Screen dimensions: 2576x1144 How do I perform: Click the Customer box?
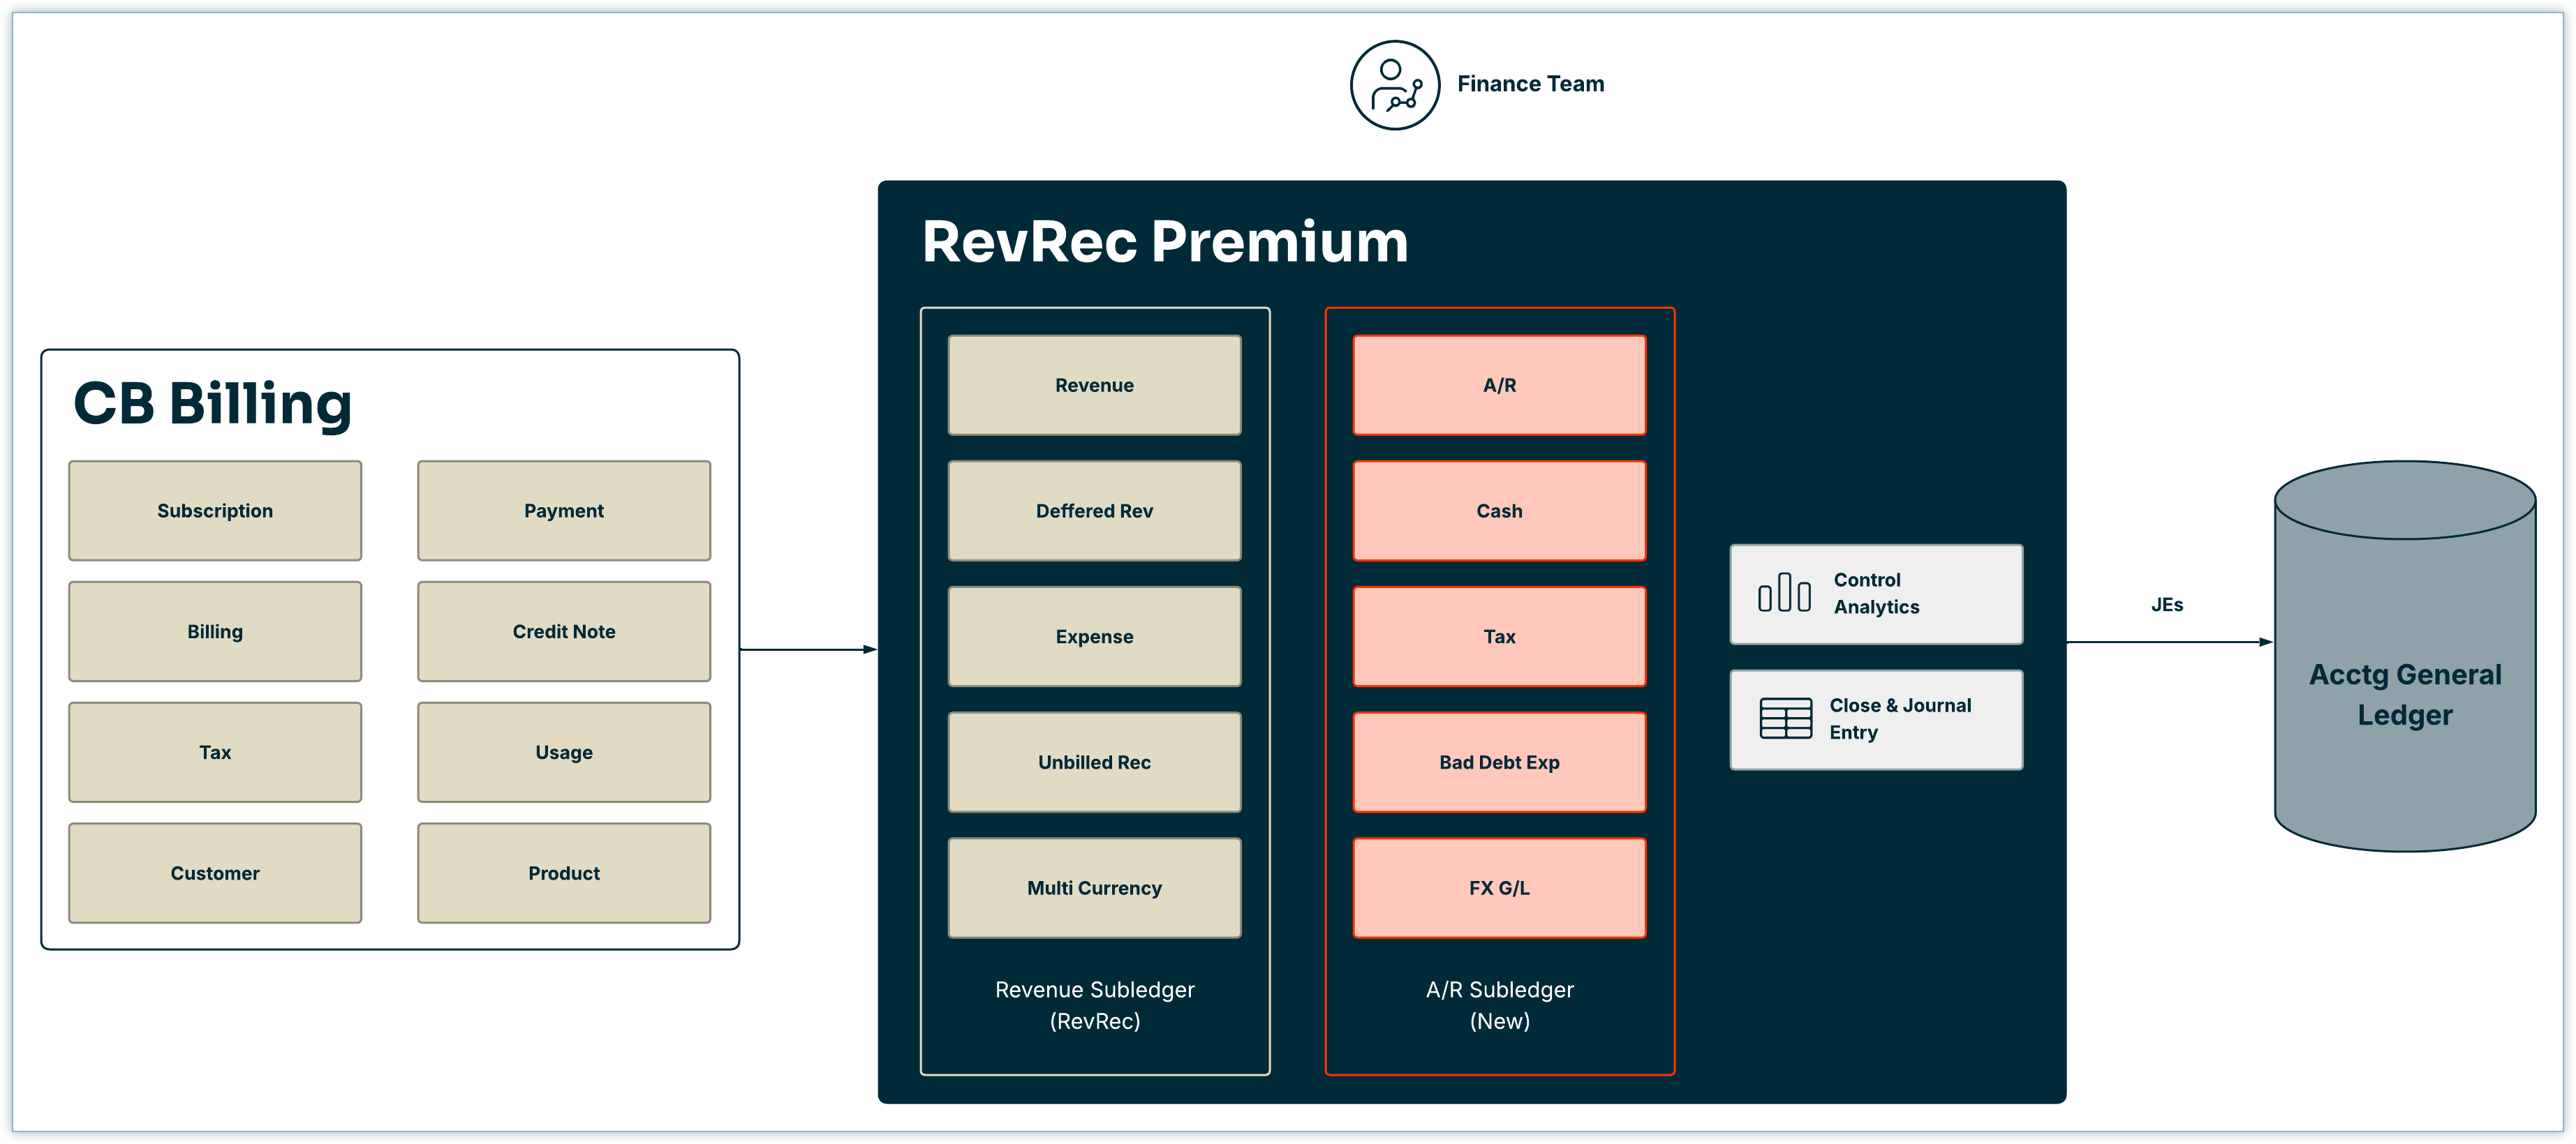coord(215,873)
